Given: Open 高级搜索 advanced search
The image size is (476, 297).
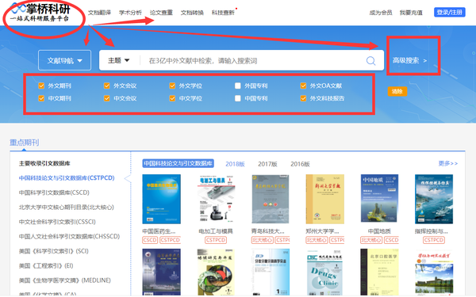Looking at the screenshot, I should coord(409,61).
